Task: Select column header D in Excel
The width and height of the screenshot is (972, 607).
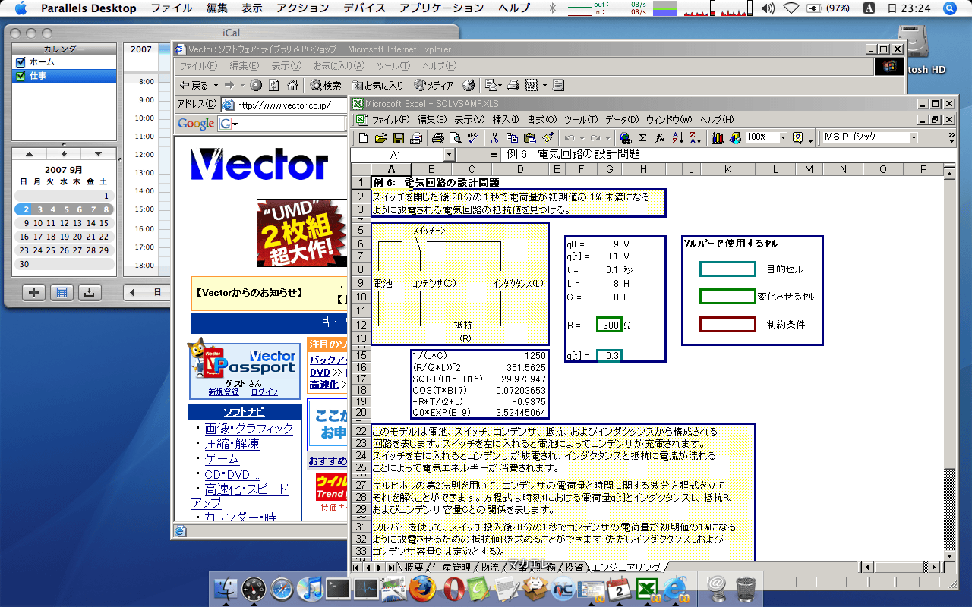Action: click(x=521, y=169)
